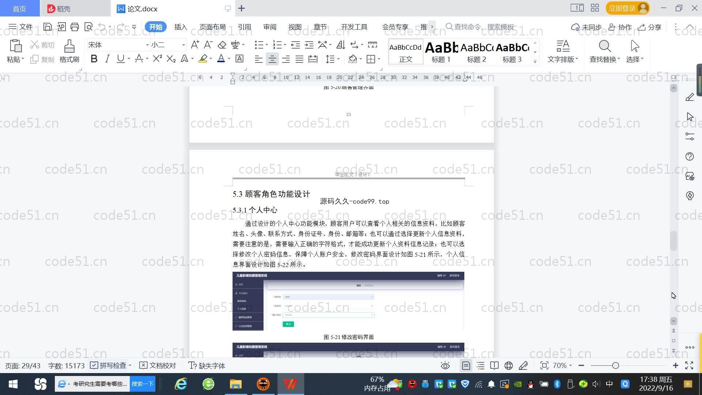
Task: Click 文档校对 in status bar
Action: click(x=158, y=365)
